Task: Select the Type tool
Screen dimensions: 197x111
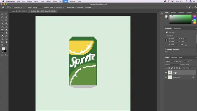Action: pyautogui.click(x=2, y=39)
